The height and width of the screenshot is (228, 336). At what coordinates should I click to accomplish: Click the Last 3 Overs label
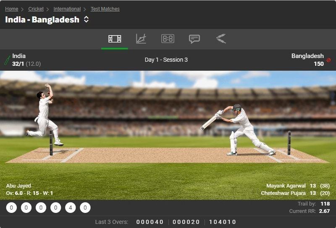[111, 222]
